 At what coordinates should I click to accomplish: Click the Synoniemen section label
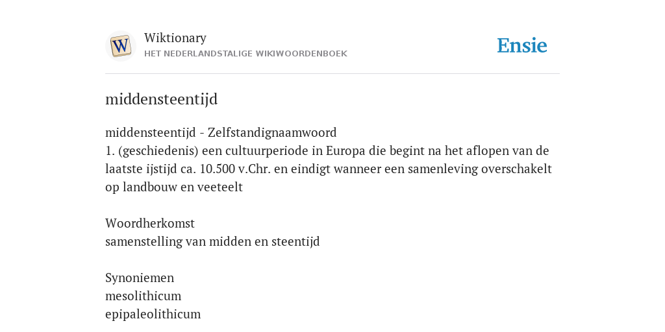[x=140, y=278]
